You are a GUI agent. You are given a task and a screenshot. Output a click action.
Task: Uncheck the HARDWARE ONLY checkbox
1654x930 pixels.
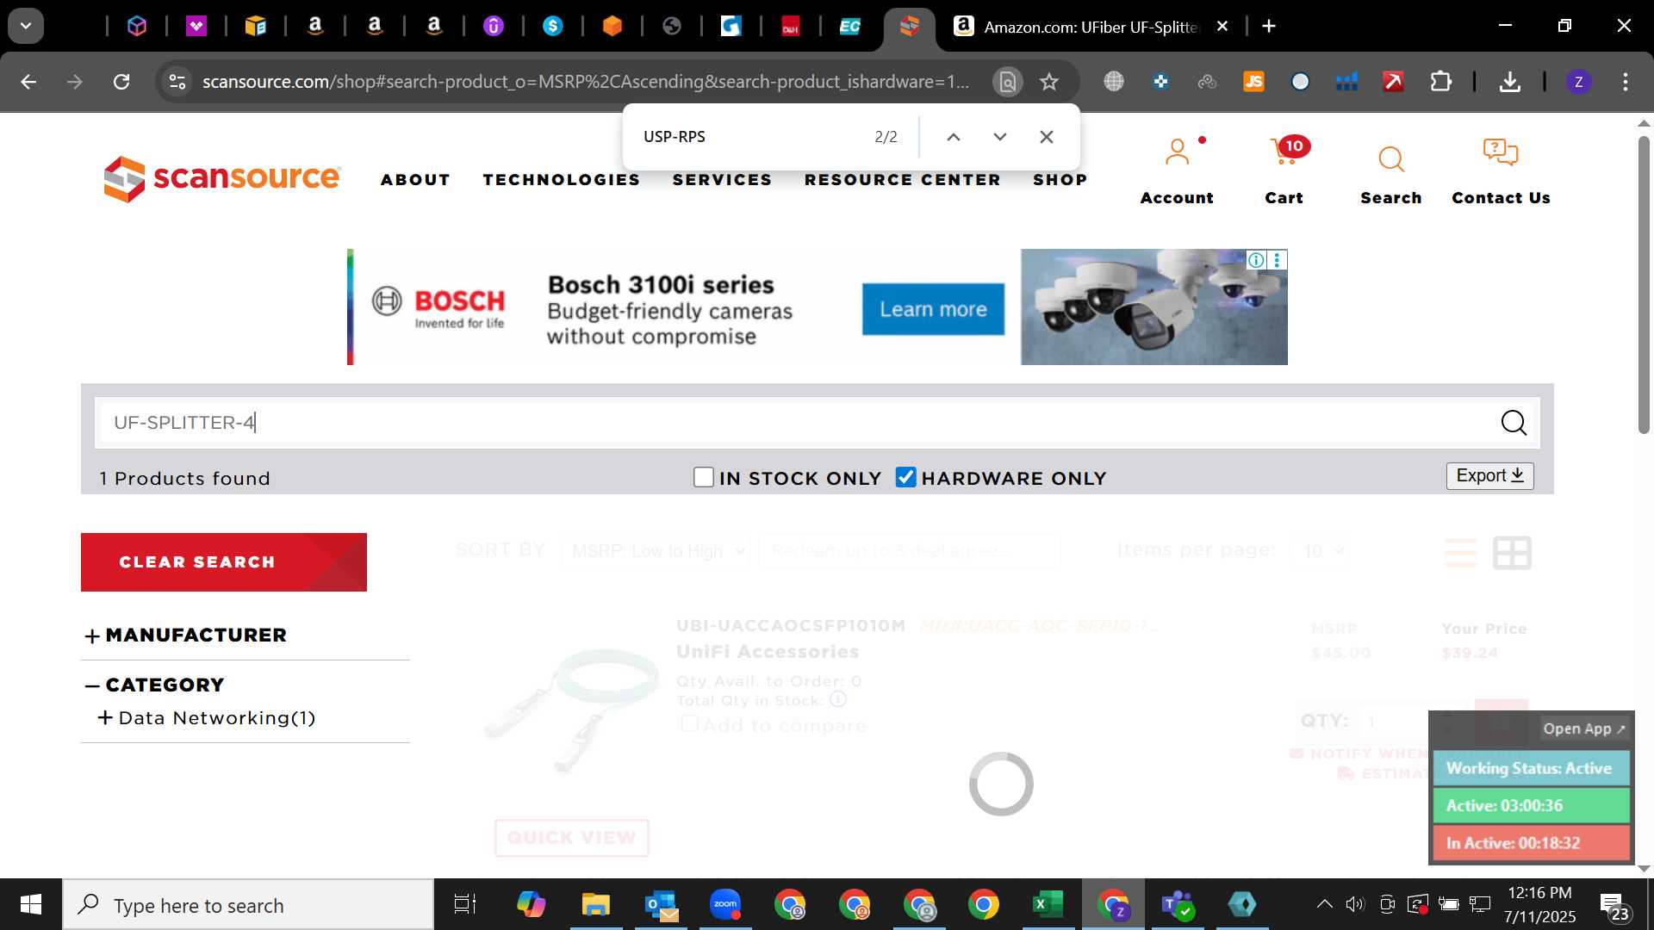(x=905, y=477)
